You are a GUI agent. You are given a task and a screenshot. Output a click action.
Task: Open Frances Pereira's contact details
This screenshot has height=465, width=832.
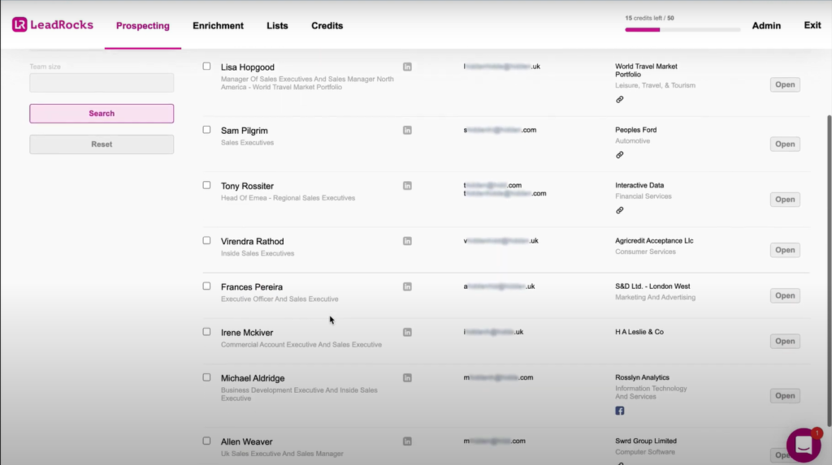[x=785, y=296]
